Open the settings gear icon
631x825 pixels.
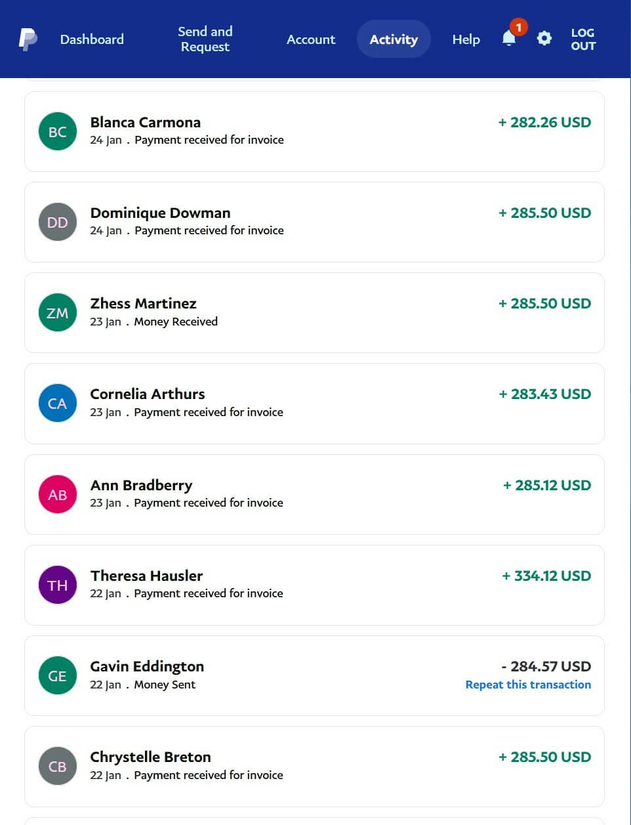click(544, 39)
